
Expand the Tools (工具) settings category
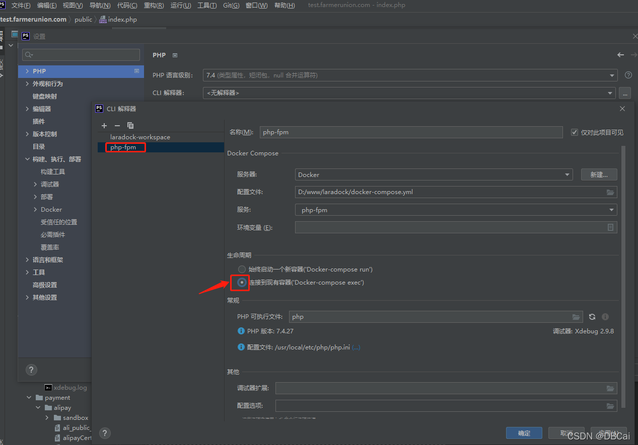27,273
